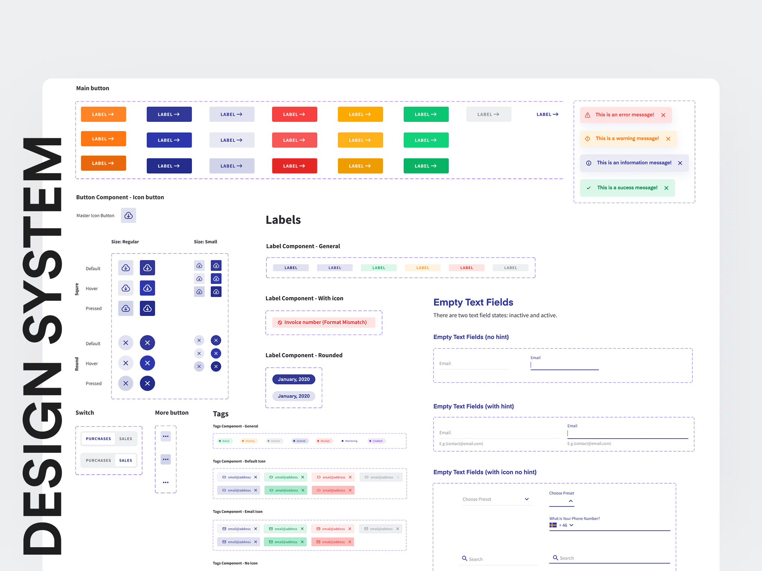The width and height of the screenshot is (762, 571).
Task: Click the text-only LABEL link with arrow
Action: pyautogui.click(x=547, y=114)
